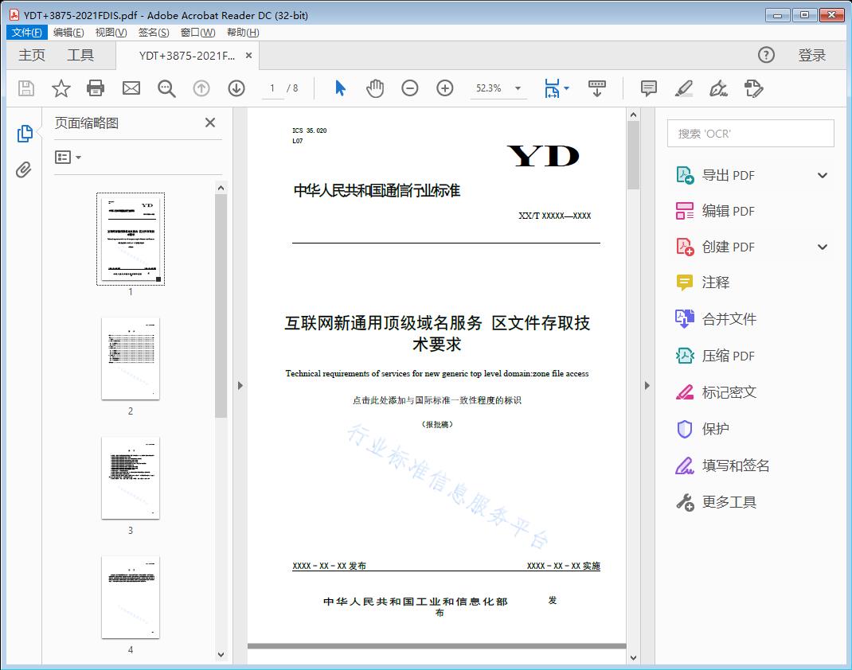The width and height of the screenshot is (852, 670).
Task: Open the comment tool speech-bubble icon
Action: tap(648, 88)
